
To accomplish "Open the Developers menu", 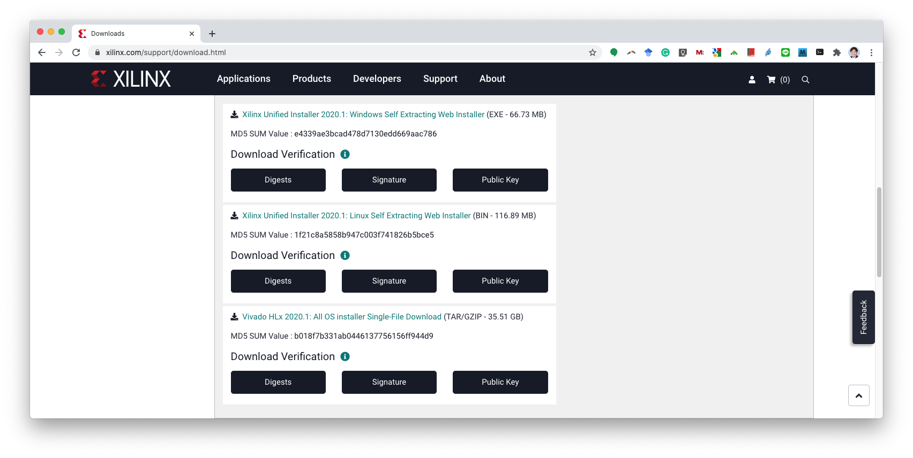I will [377, 79].
